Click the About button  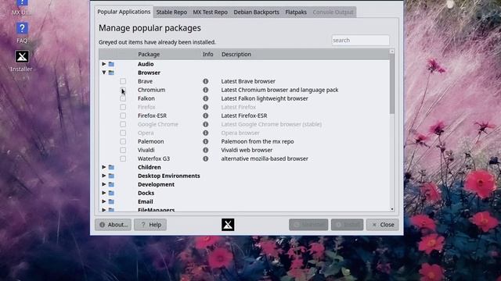[x=113, y=225]
